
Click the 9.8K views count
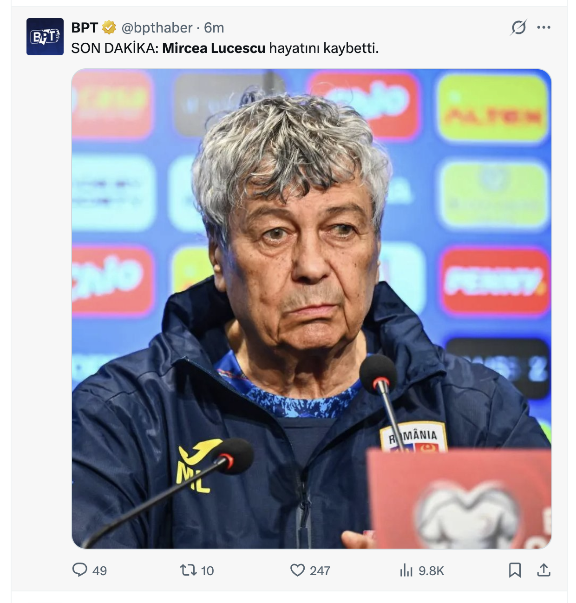(x=431, y=570)
